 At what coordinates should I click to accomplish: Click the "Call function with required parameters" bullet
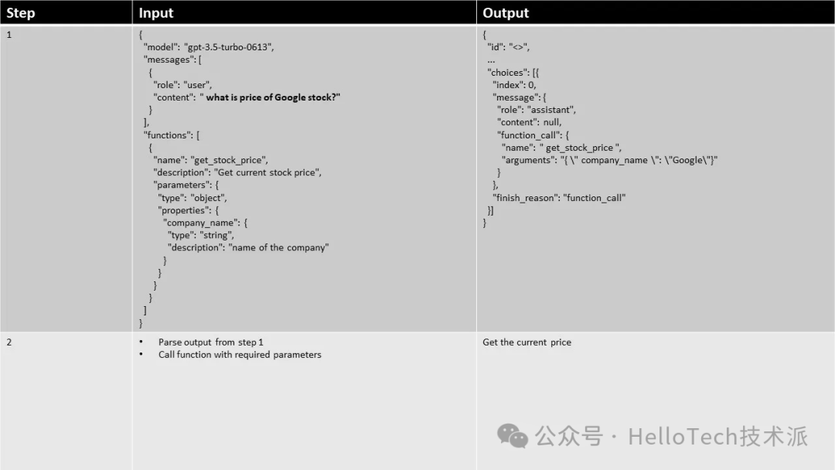click(240, 355)
